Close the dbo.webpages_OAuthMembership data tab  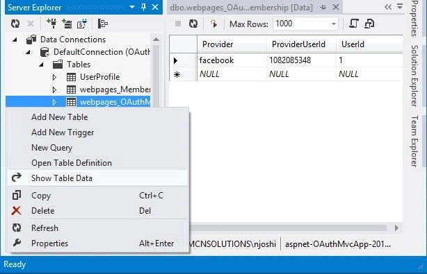(x=336, y=7)
